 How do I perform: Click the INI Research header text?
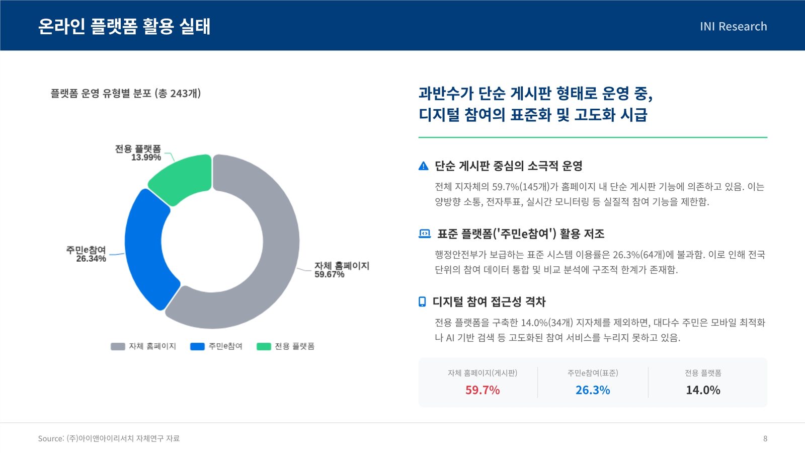(x=734, y=26)
